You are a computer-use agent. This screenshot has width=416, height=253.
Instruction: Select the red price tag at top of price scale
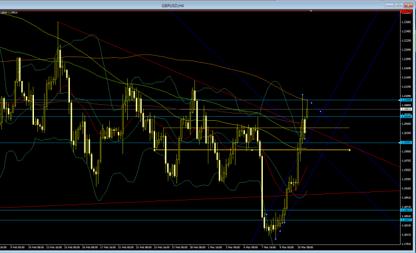(406, 12)
